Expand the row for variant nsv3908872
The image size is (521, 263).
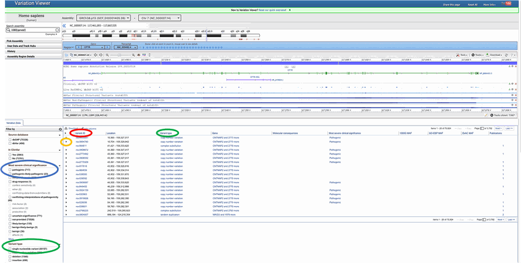click(66, 150)
